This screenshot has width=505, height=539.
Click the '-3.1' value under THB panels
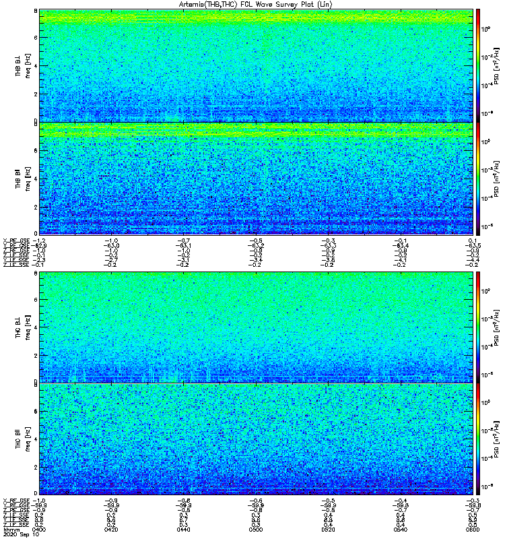(183, 260)
